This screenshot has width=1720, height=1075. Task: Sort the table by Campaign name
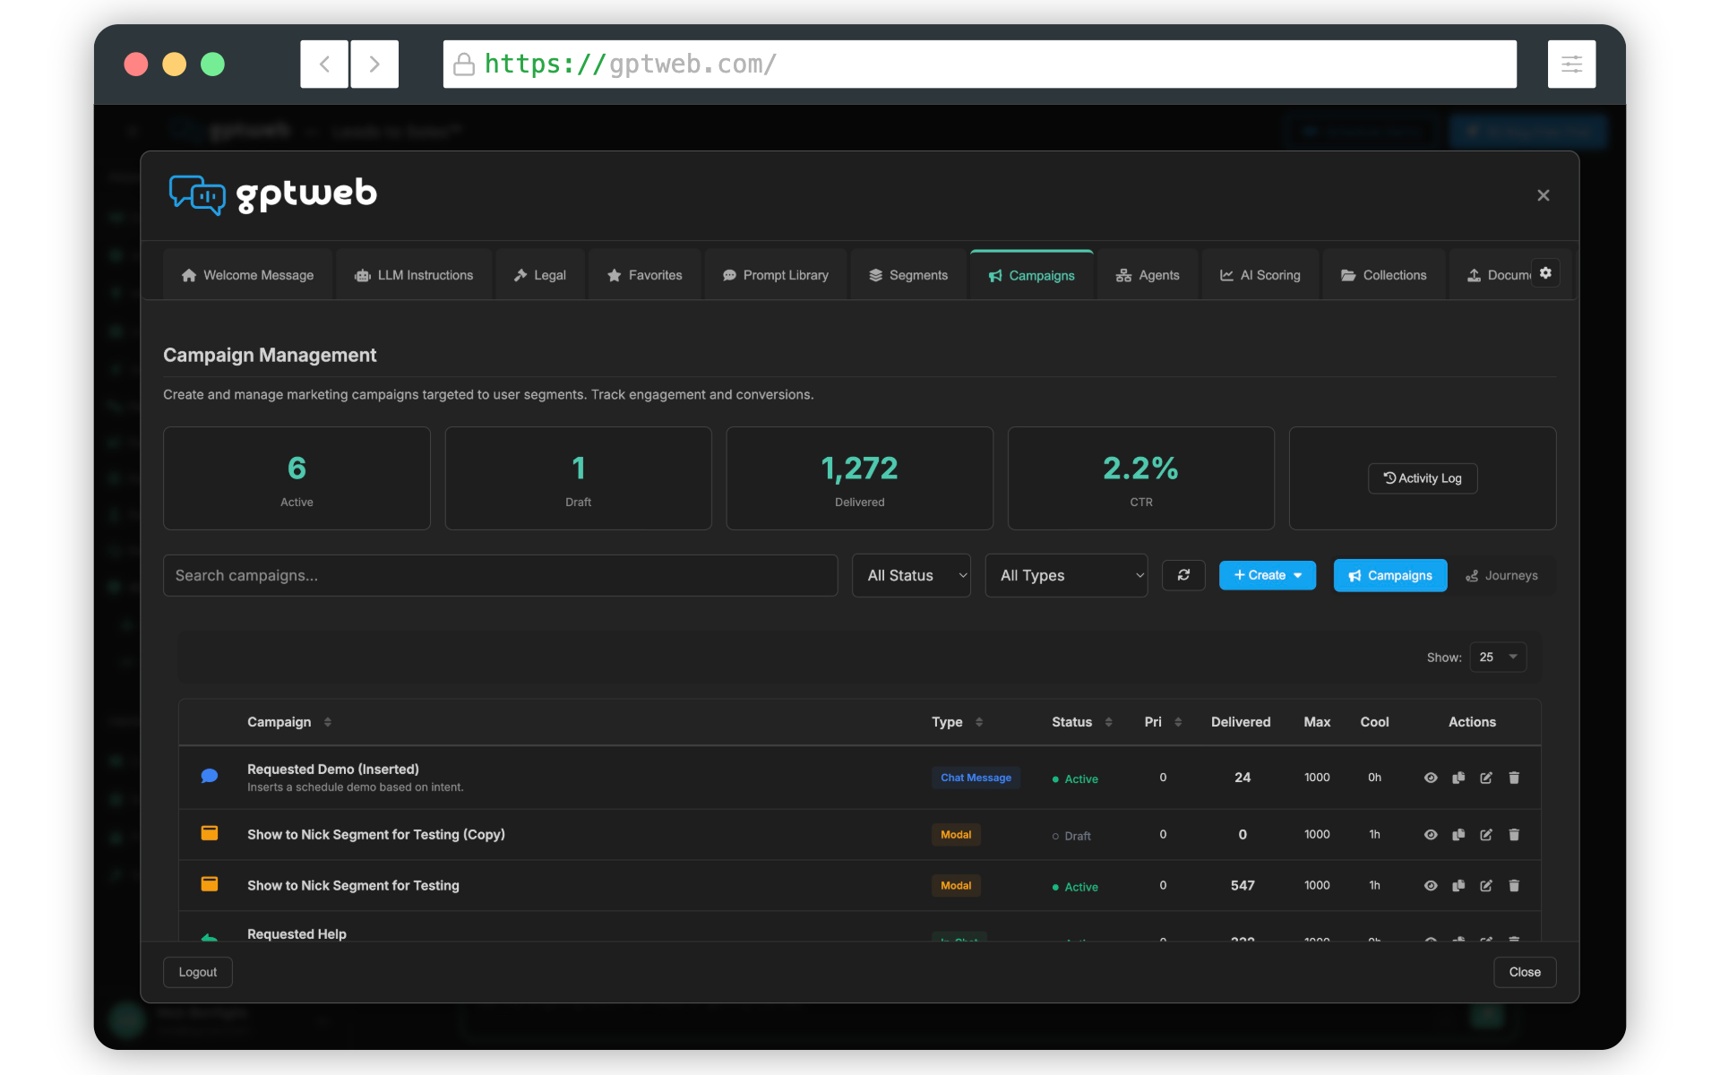pyautogui.click(x=289, y=722)
